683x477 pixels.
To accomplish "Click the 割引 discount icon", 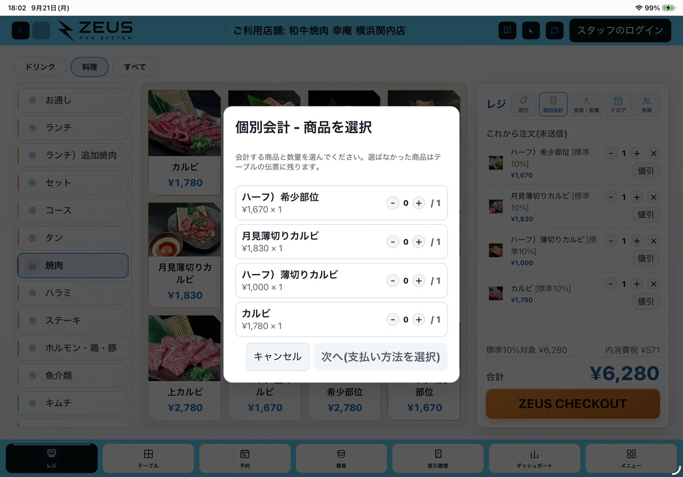I will (x=523, y=104).
